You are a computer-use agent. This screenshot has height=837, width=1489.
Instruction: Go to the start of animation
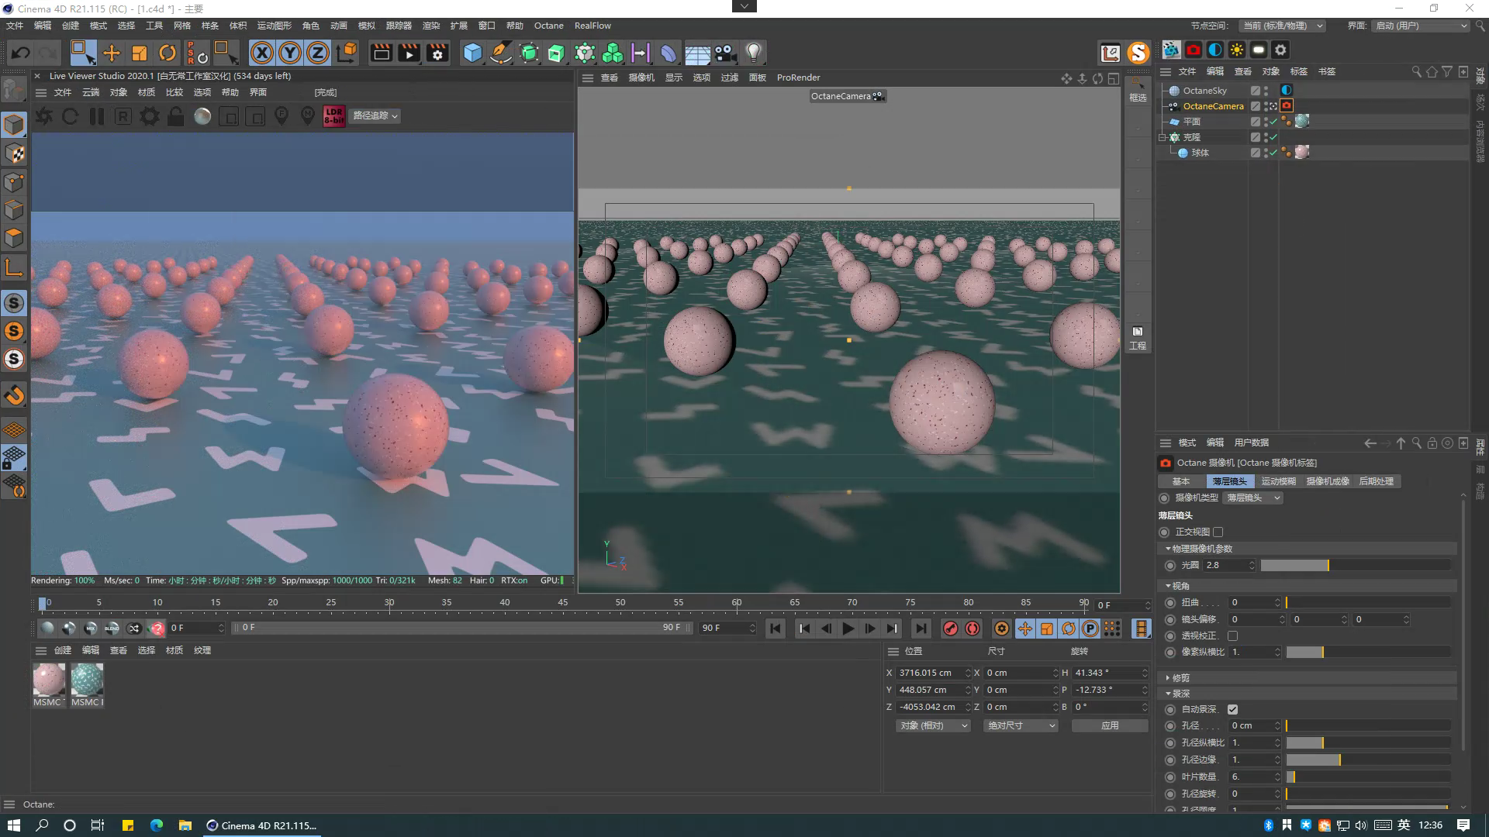click(775, 629)
